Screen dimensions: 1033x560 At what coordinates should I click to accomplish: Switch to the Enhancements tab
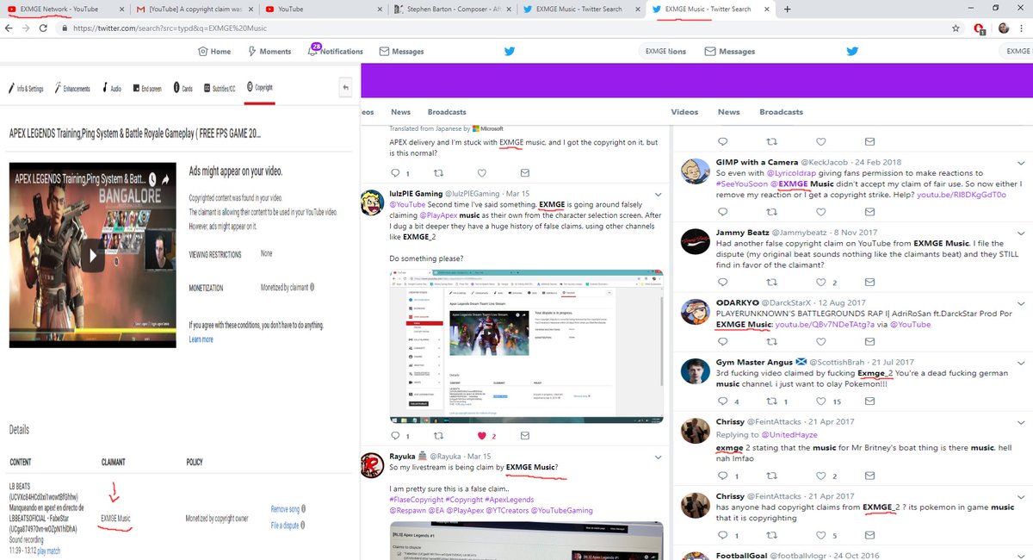(72, 88)
